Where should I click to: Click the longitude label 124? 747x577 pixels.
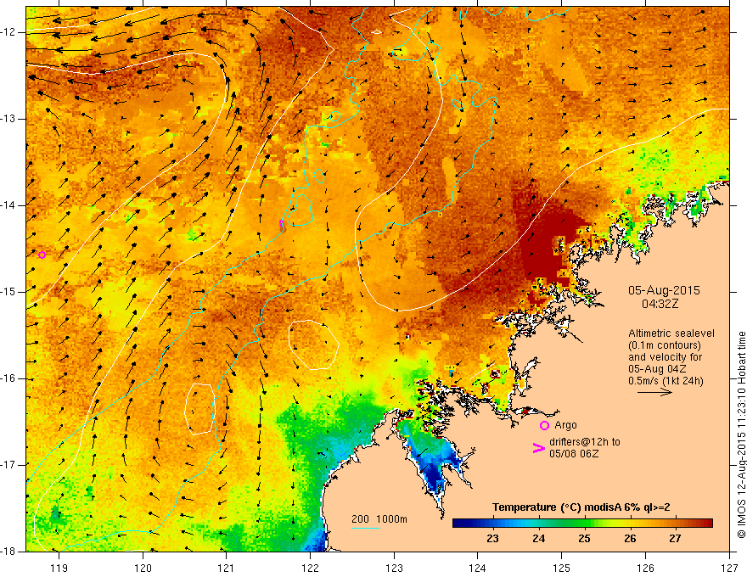point(478,568)
